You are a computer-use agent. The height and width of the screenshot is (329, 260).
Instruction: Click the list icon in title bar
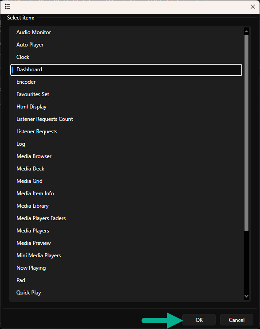8,7
